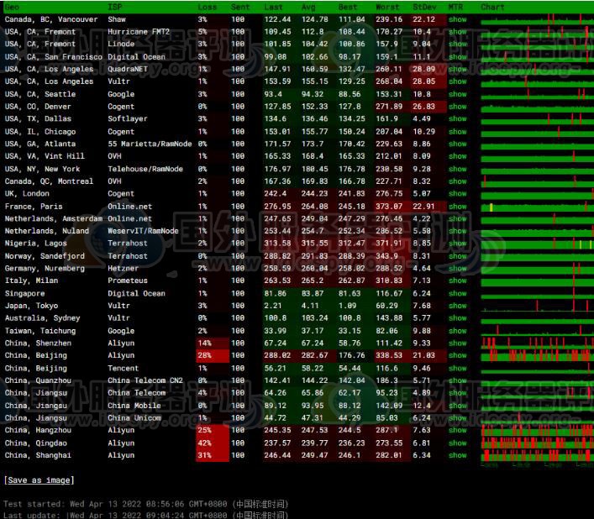
Task: Click the Best column header
Action: [x=348, y=7]
